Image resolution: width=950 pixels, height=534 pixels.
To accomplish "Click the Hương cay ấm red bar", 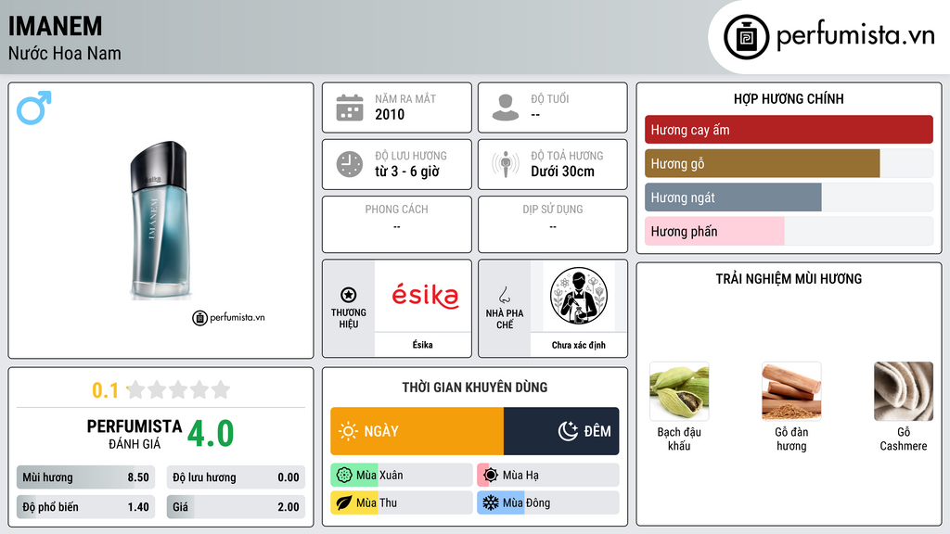I will 789,130.
